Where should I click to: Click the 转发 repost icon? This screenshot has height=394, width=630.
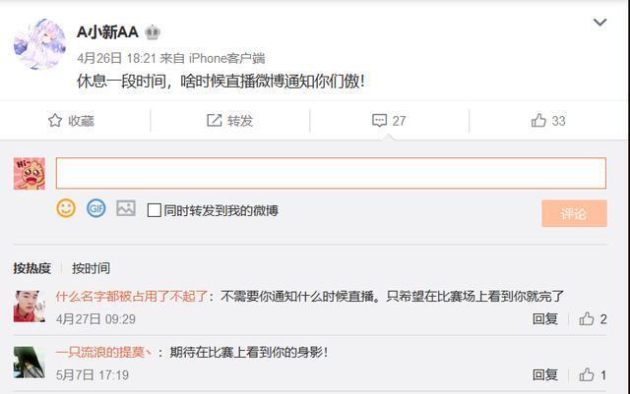pyautogui.click(x=215, y=120)
